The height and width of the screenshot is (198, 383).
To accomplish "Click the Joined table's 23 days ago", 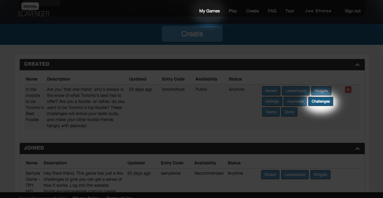I will (139, 173).
